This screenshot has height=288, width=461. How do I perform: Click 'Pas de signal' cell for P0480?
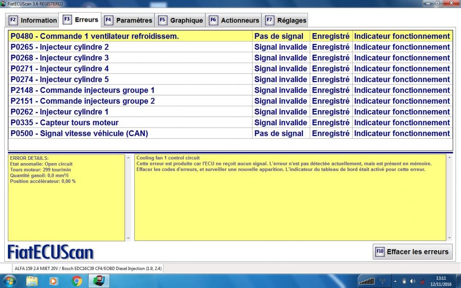[281, 36]
